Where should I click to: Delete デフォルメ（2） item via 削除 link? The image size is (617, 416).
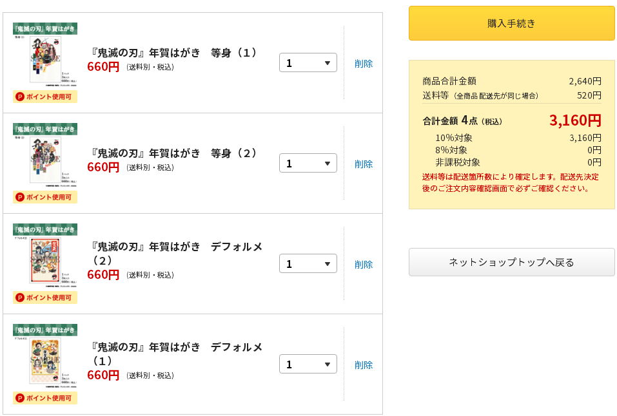pyautogui.click(x=364, y=264)
